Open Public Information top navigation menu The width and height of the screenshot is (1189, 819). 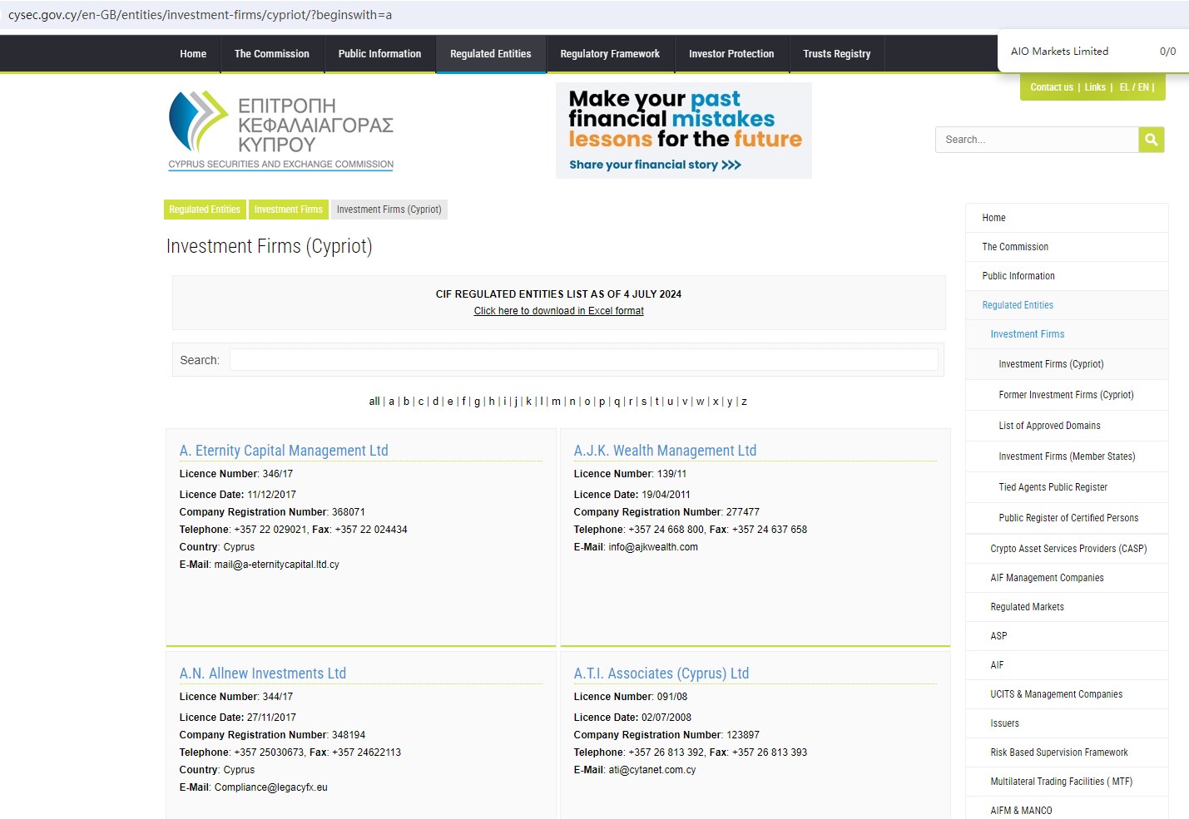pos(379,54)
